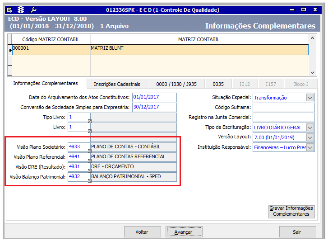Close the ECD window

[315, 9]
